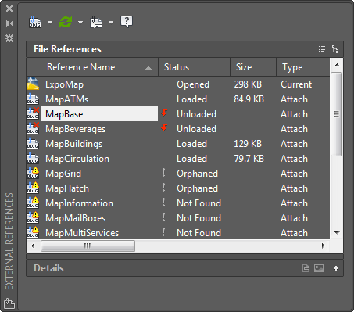This screenshot has height=312, width=354.
Task: Open dropdown arrow next to Change Path
Action: point(111,23)
